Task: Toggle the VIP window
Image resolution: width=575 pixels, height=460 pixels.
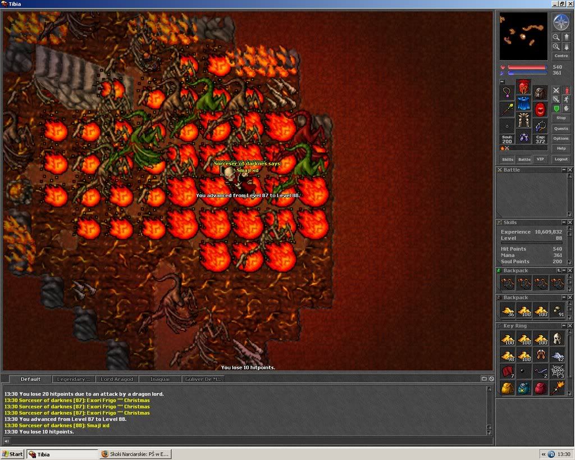Action: coord(540,159)
